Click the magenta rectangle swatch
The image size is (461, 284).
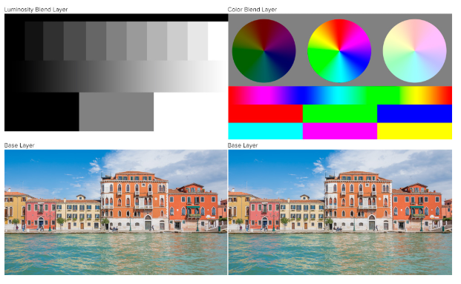point(340,131)
